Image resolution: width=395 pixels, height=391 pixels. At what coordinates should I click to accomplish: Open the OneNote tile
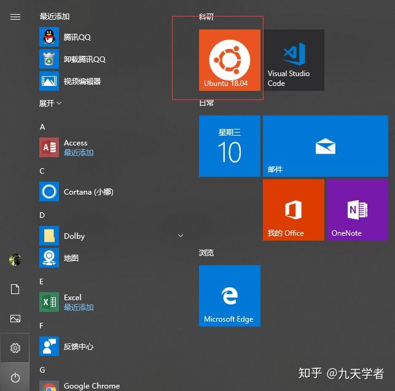pos(357,210)
